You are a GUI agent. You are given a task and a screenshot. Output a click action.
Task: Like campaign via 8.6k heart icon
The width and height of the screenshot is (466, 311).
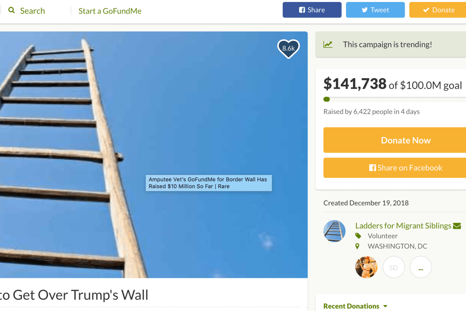(x=289, y=49)
